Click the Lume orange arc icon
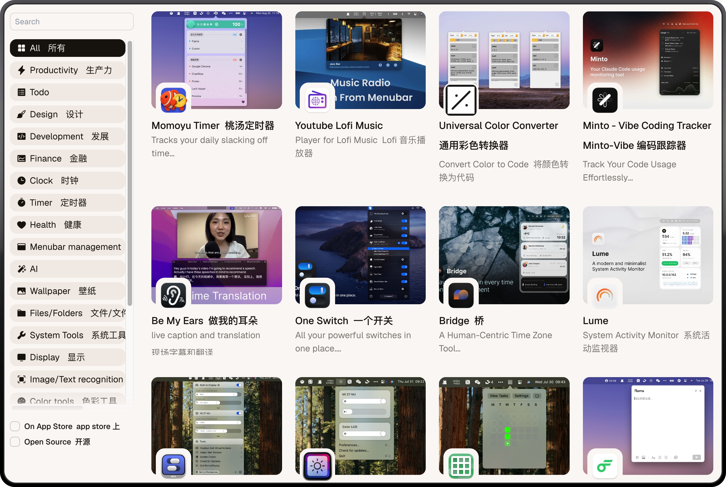 pyautogui.click(x=604, y=295)
